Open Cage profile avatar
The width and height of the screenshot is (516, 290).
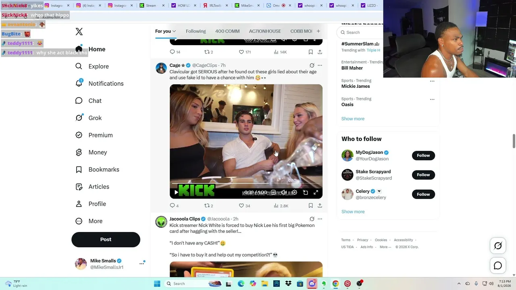coord(161,68)
